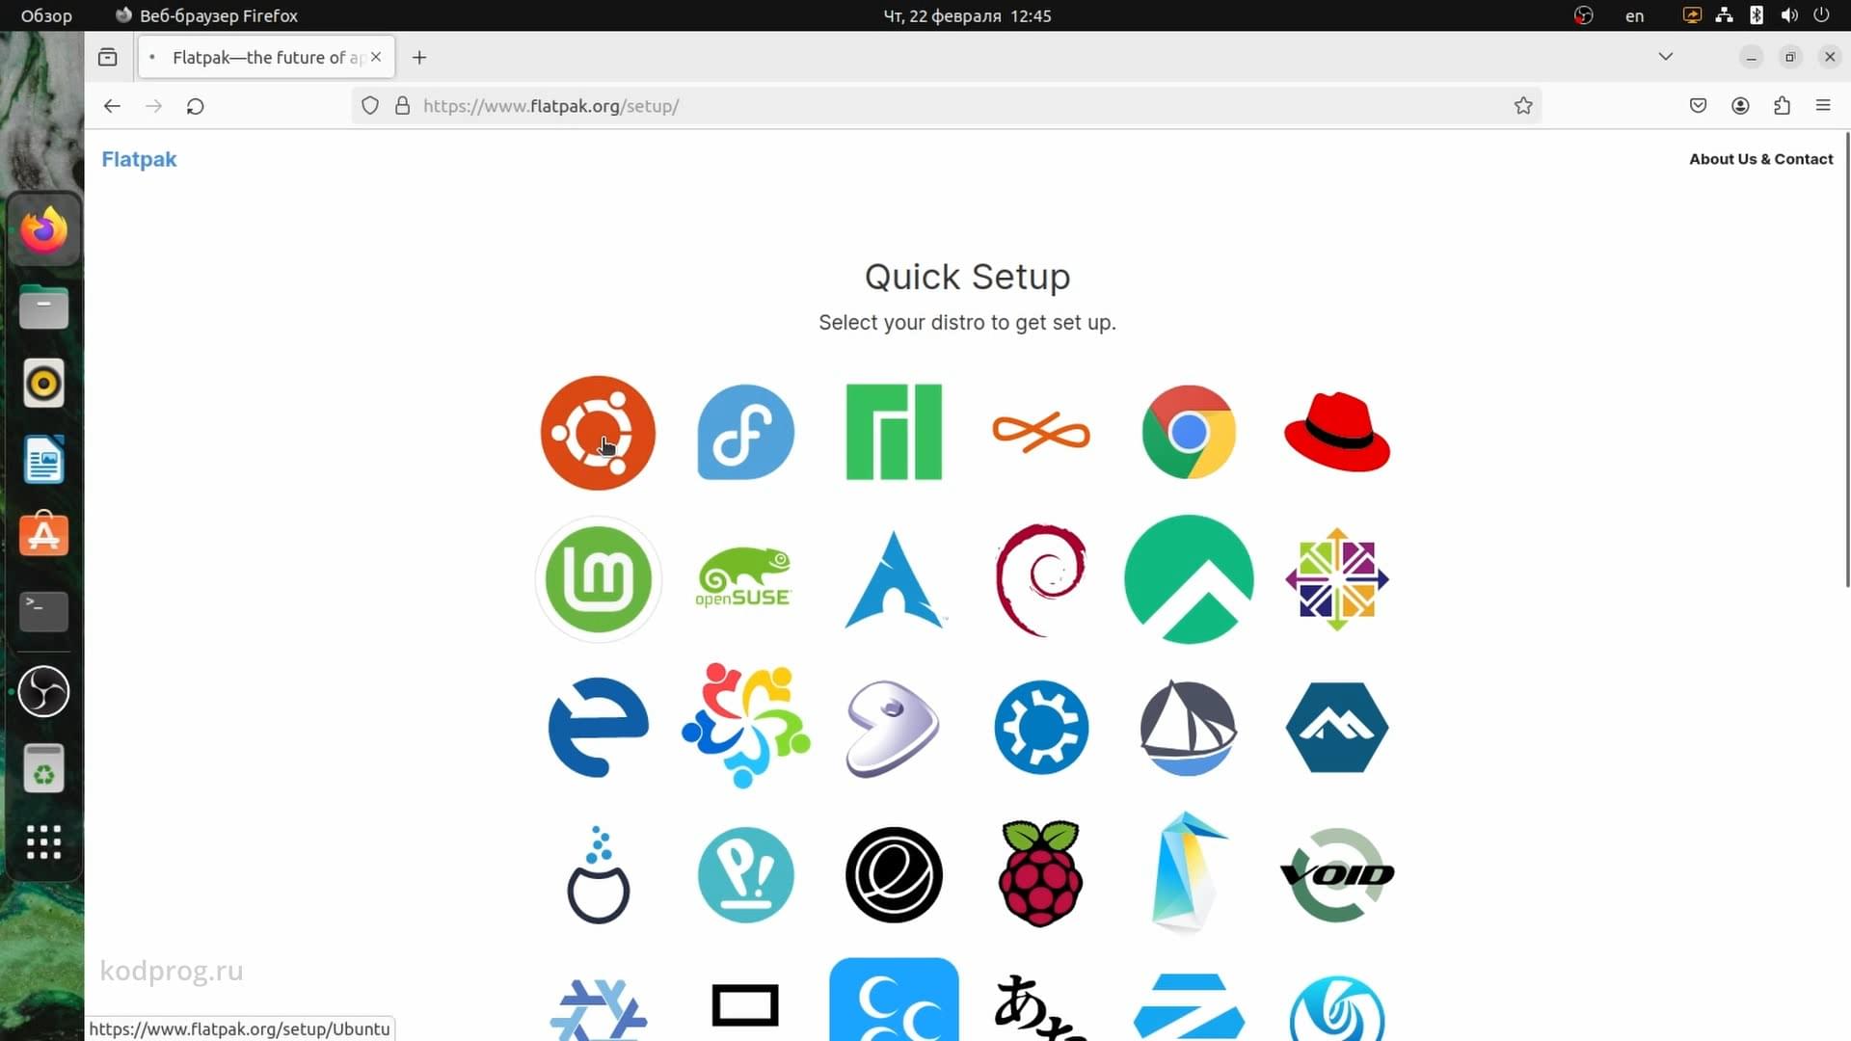Open the extensions puzzle menu
The image size is (1851, 1041).
click(1782, 106)
